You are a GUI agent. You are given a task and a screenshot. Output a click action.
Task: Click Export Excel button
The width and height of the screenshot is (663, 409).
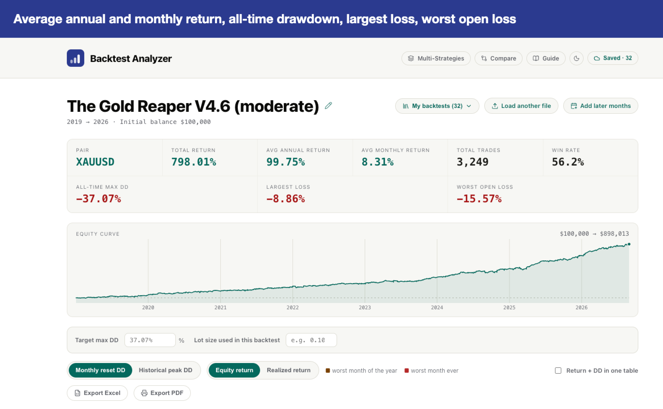97,393
